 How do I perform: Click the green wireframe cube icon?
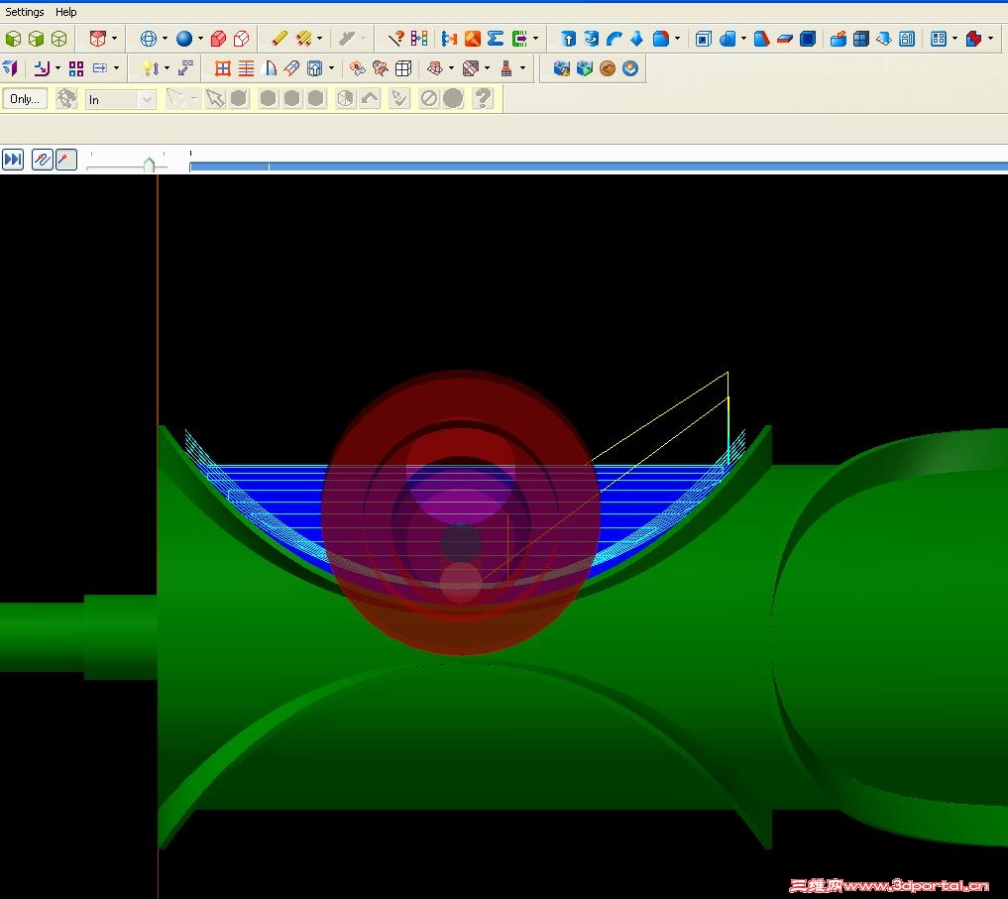(59, 39)
